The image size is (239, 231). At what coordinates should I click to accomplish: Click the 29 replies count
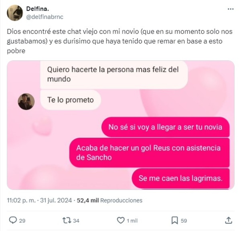click(22, 221)
